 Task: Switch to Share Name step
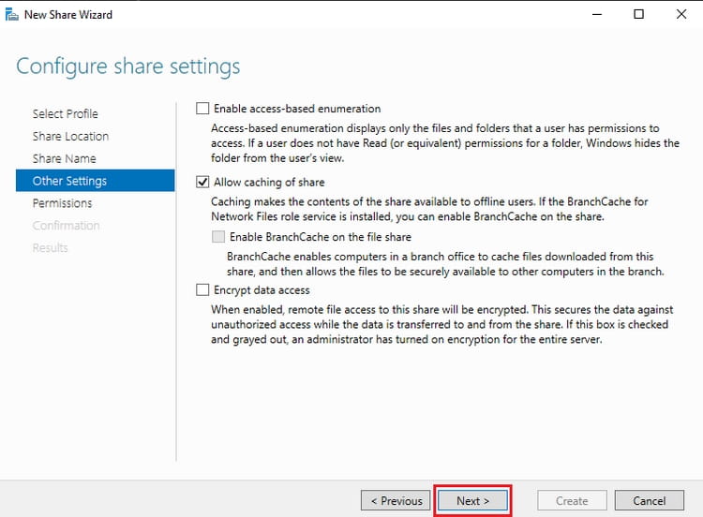pyautogui.click(x=64, y=158)
